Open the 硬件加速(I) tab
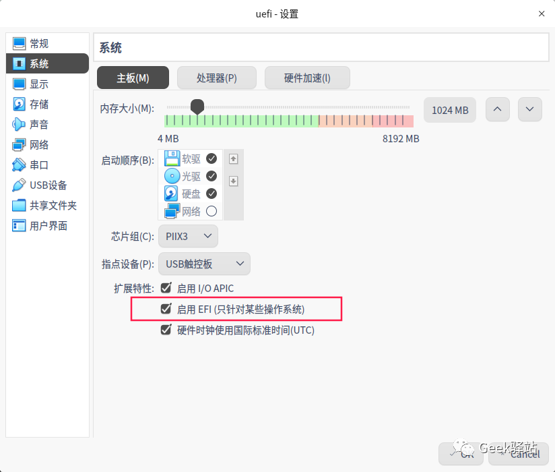Image resolution: width=555 pixels, height=472 pixels. click(x=307, y=78)
